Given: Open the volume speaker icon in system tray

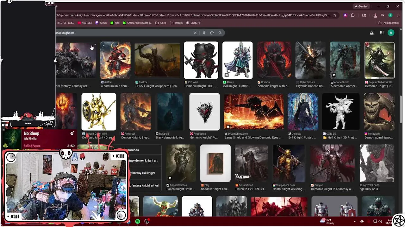Looking at the screenshot, I should coord(380,221).
